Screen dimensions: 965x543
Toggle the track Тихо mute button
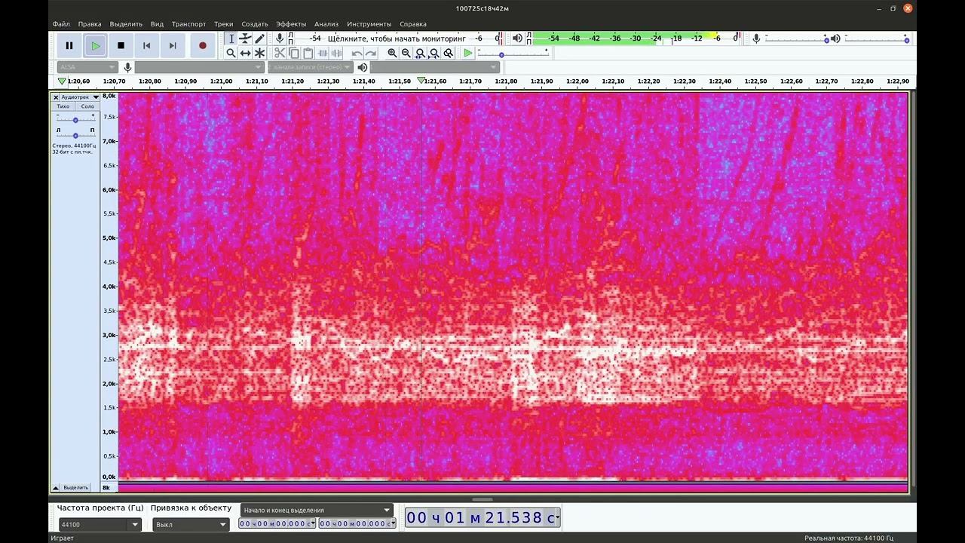click(x=63, y=106)
